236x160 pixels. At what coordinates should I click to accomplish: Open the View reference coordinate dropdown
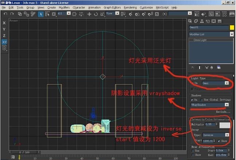[x=117, y=13]
